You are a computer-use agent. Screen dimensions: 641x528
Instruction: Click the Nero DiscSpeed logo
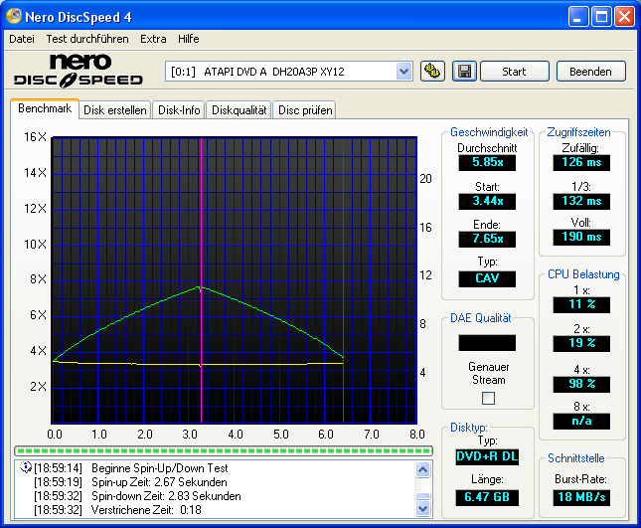tap(79, 71)
